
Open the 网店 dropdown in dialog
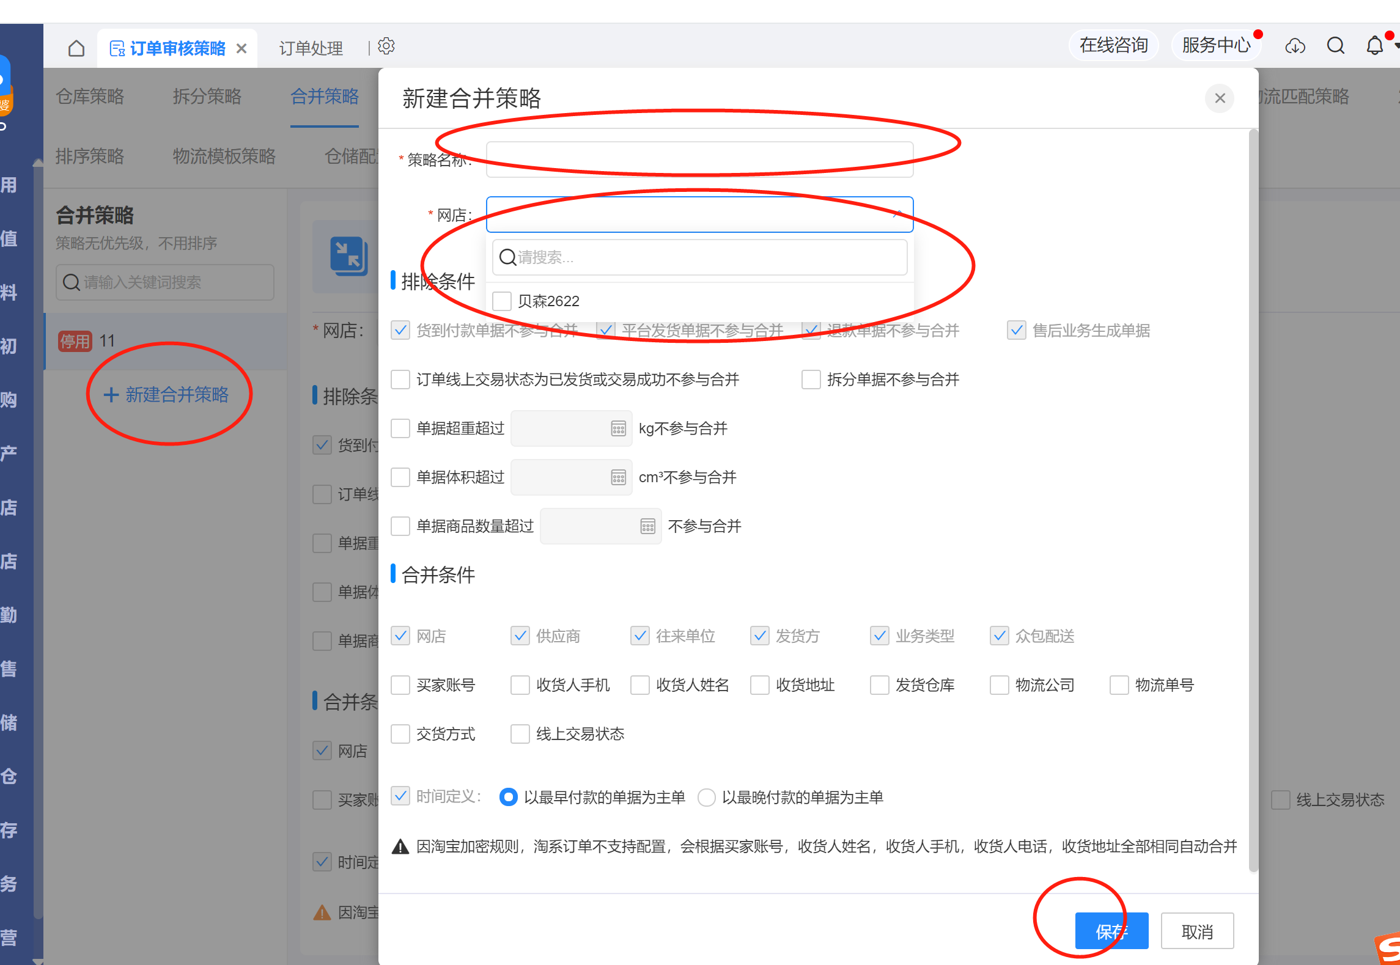click(699, 215)
